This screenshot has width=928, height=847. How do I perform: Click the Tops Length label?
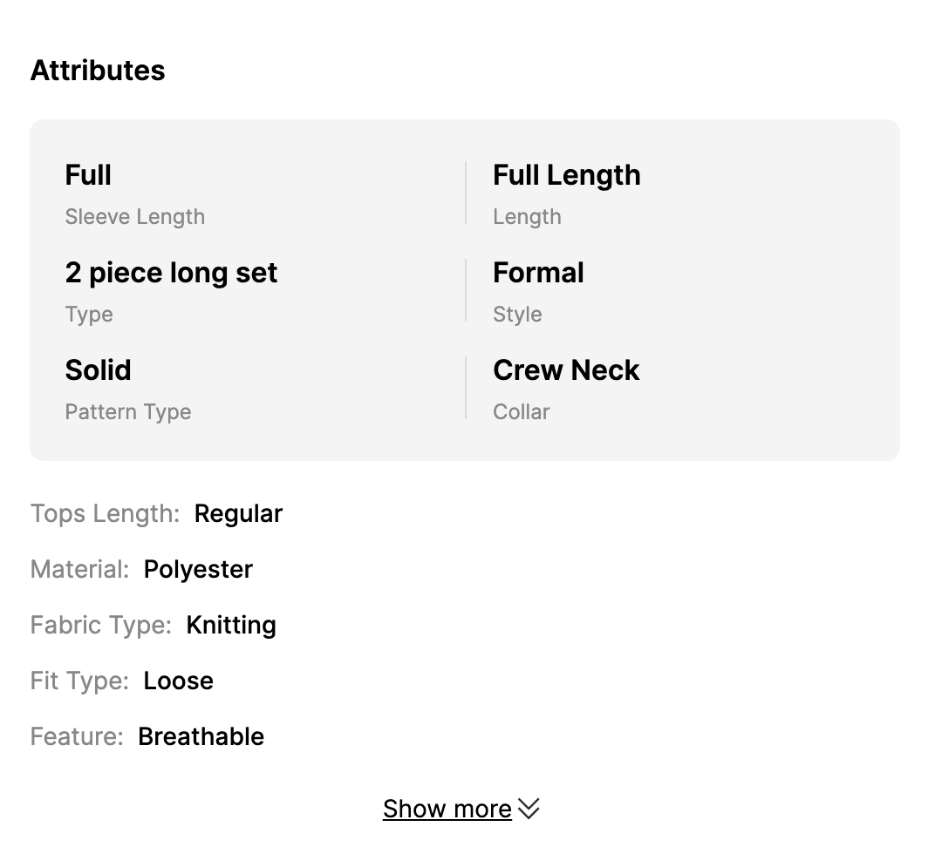point(105,513)
